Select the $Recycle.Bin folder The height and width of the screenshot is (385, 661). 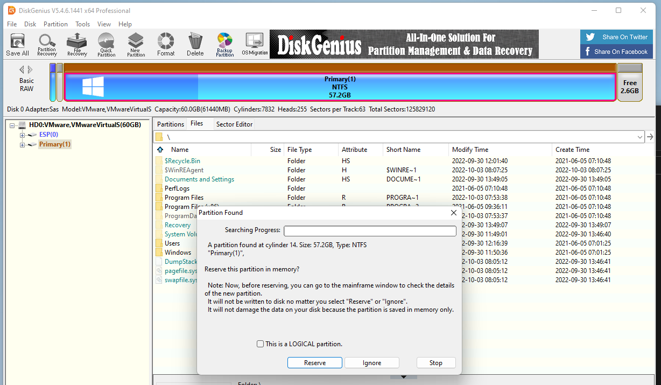point(182,161)
